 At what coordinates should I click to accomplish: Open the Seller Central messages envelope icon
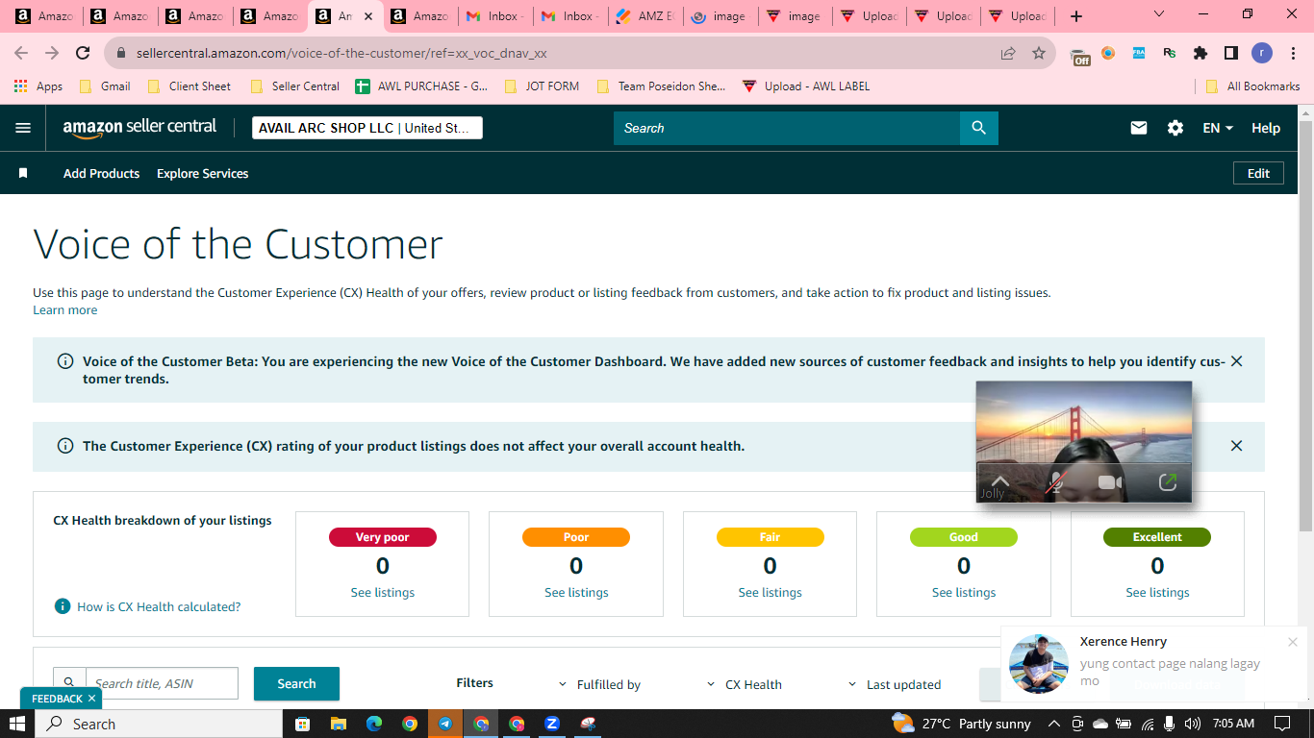(x=1139, y=128)
